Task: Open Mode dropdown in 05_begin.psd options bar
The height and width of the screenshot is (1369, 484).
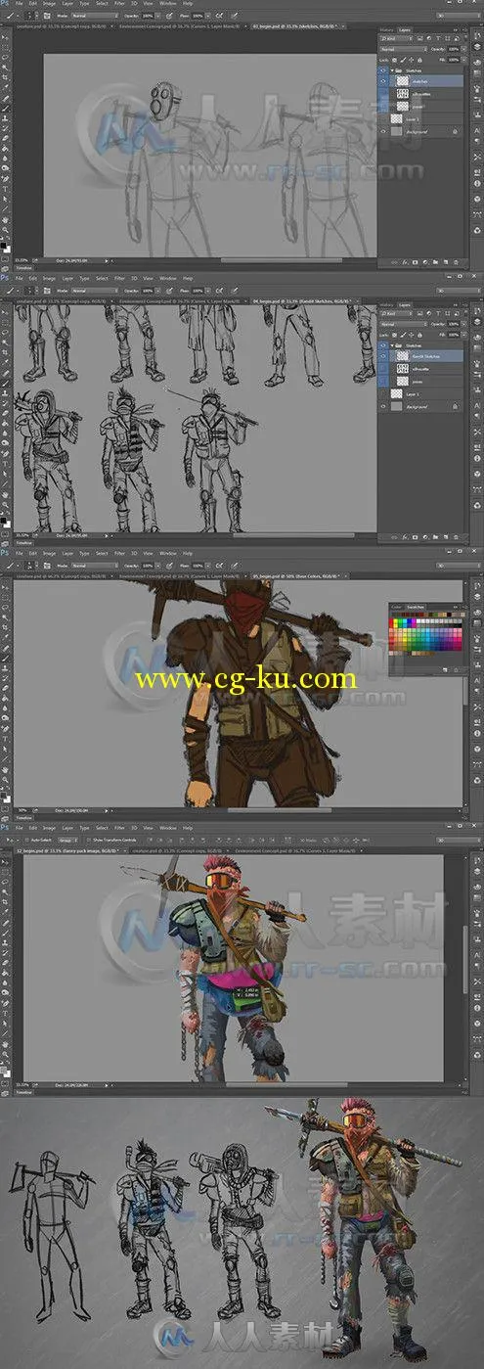Action: [95, 565]
